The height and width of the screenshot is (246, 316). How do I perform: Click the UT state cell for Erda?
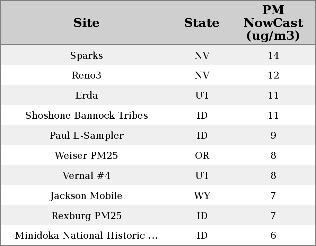(202, 95)
